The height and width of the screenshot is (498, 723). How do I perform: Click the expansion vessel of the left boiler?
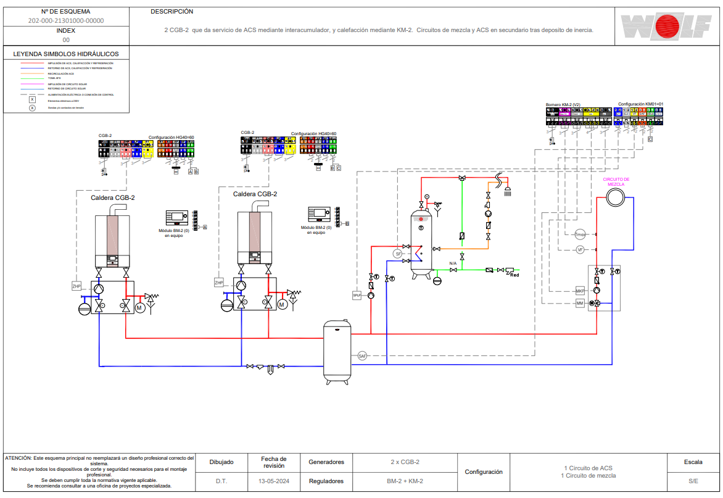coord(85,309)
